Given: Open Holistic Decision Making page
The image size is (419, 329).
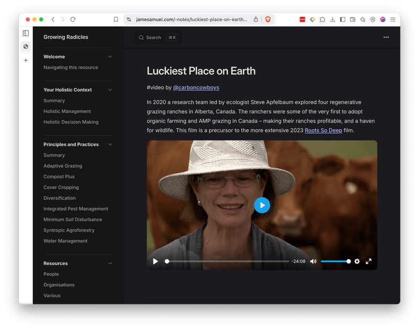Looking at the screenshot, I should point(71,122).
